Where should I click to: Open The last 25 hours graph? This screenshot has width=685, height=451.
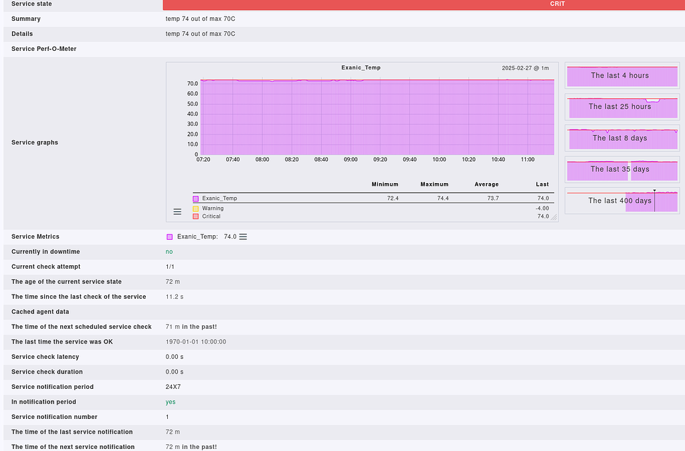622,107
